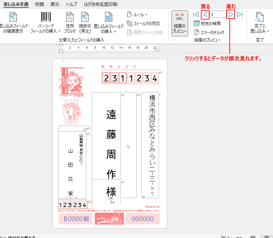Viewport: 273px width, 238px height.
Task: Click the postal code 2311234
Action: point(130,78)
